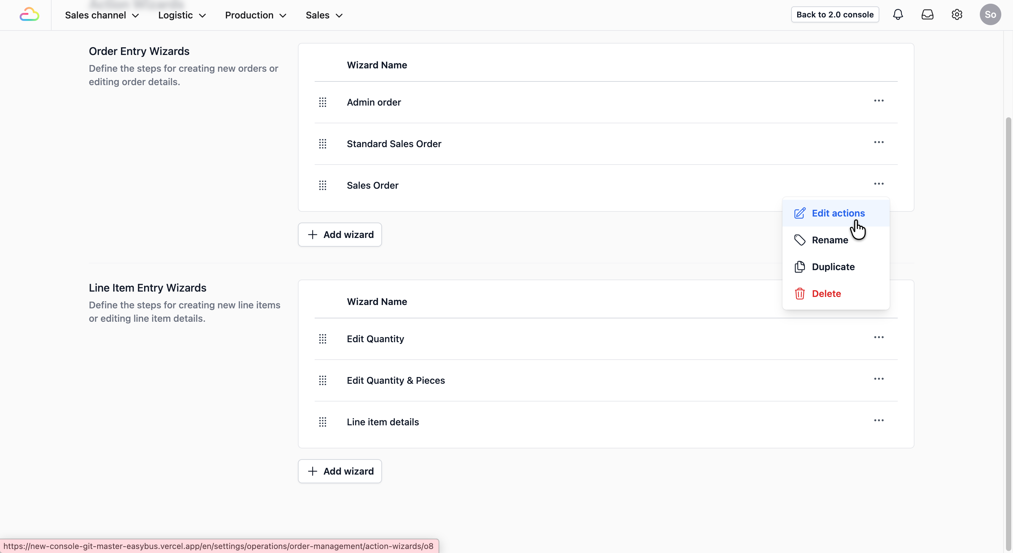
Task: Open Admin order three-dot menu
Action: coord(879,101)
